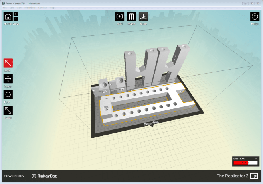Cancel the Slice progress popup
Image resolution: width=263 pixels, height=184 pixels.
256,159
